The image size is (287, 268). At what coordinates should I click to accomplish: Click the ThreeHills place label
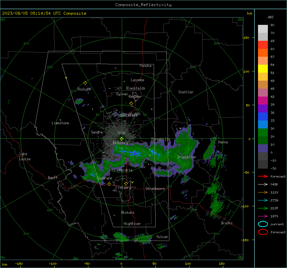point(160,139)
